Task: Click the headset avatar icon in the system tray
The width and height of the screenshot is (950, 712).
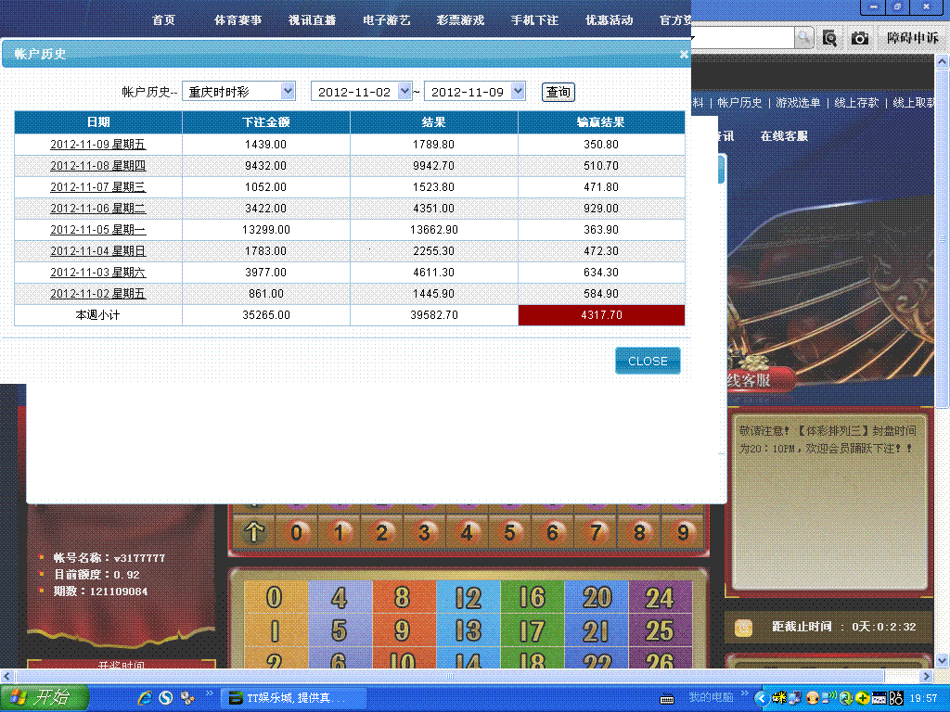Action: 812,698
